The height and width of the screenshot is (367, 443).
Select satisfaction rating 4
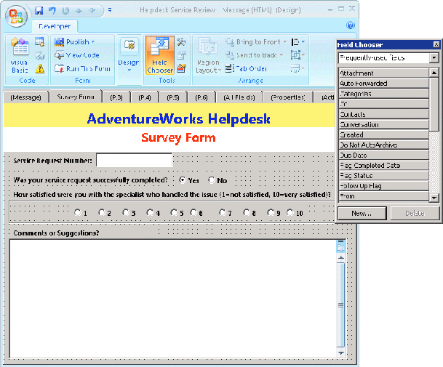tap(150, 213)
